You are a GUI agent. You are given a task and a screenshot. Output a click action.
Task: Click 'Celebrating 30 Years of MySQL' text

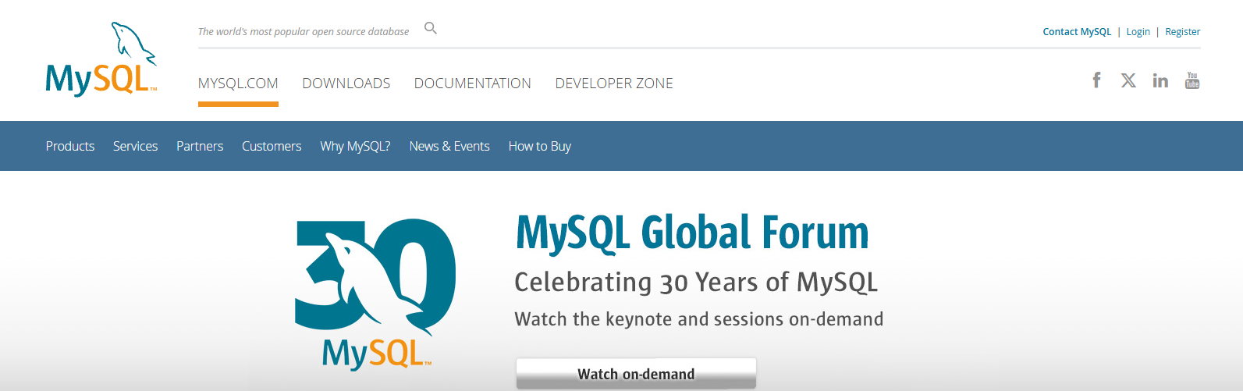coord(696,282)
